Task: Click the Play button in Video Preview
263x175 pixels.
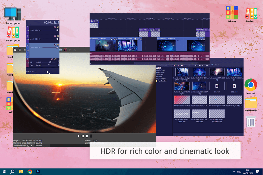Action: [78, 136]
